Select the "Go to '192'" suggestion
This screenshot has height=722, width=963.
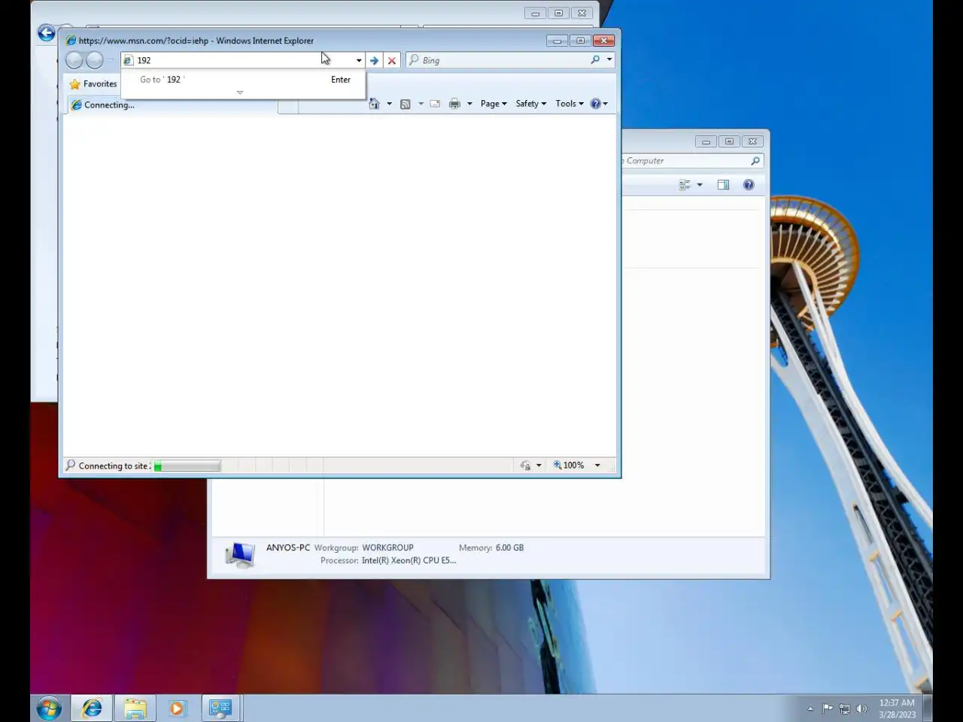click(243, 80)
